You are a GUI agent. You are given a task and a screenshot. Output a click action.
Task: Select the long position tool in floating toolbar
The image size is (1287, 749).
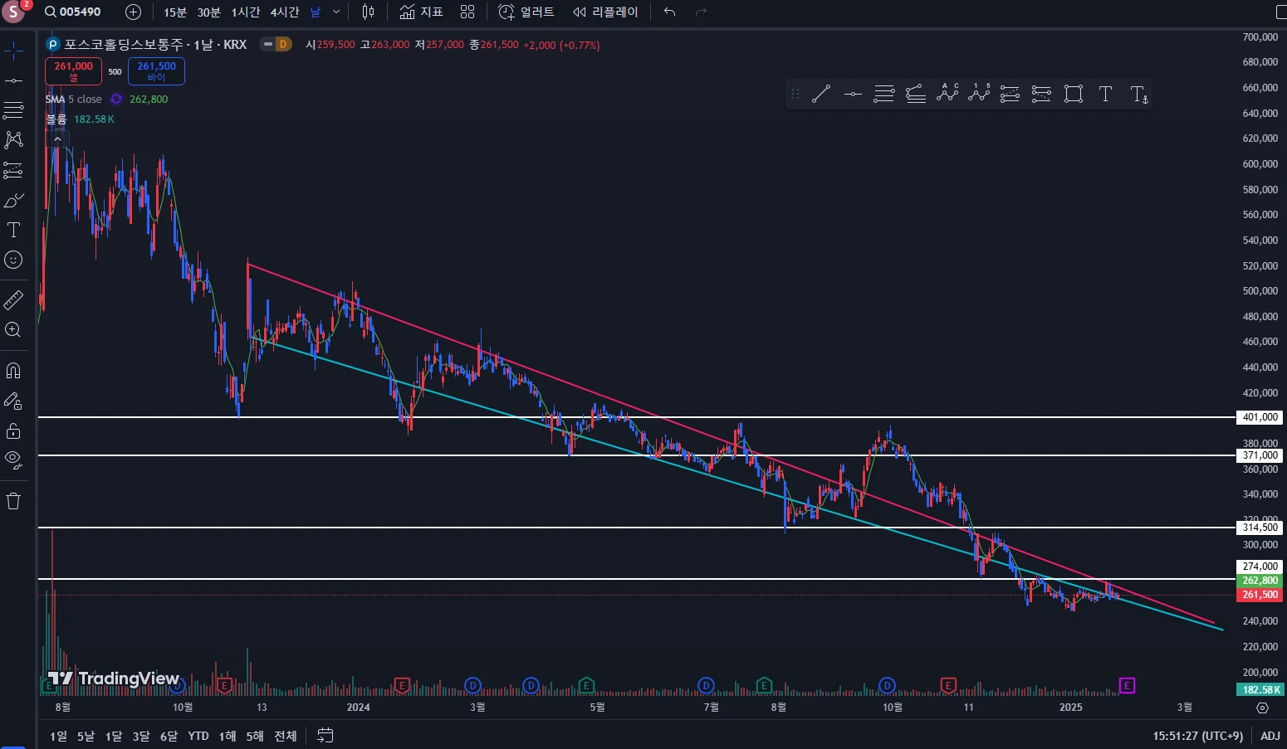1011,95
